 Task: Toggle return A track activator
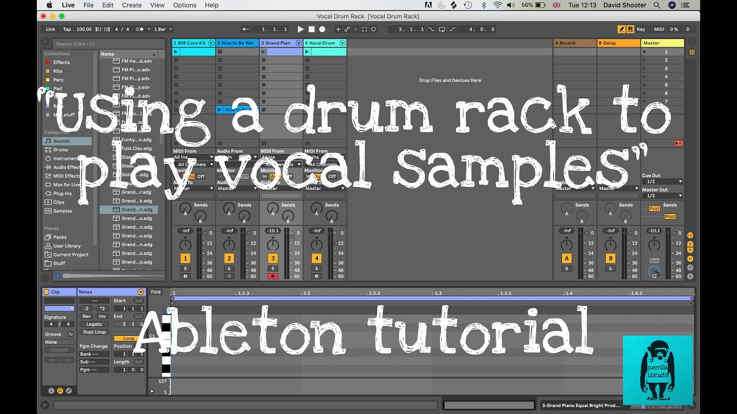click(567, 259)
